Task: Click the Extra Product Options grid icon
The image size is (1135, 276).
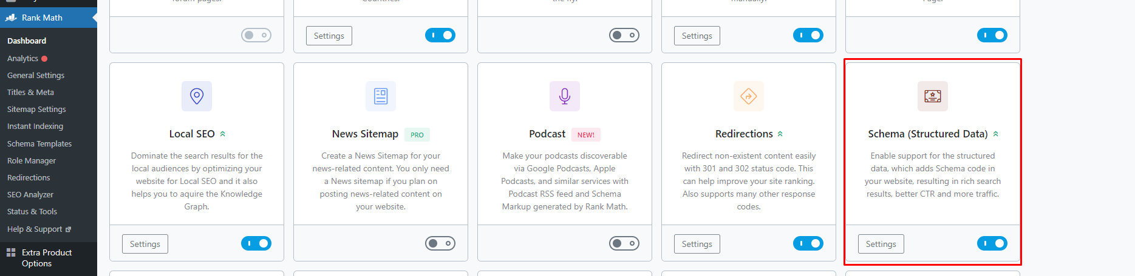Action: [11, 252]
